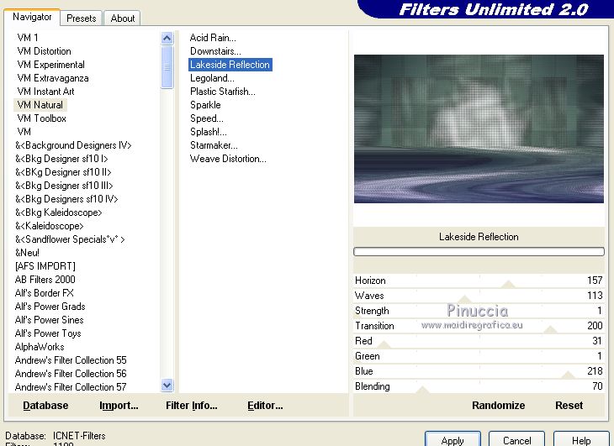The width and height of the screenshot is (614, 446).
Task: Click the Cancel button
Action: pyautogui.click(x=517, y=440)
